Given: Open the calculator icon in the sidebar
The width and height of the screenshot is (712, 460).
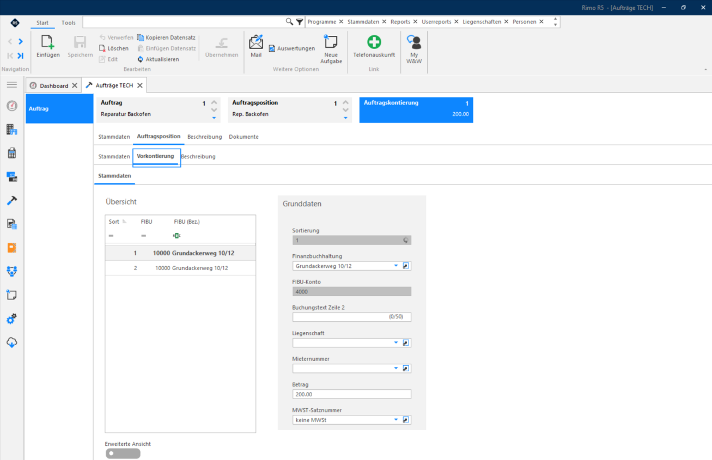Looking at the screenshot, I should [12, 153].
